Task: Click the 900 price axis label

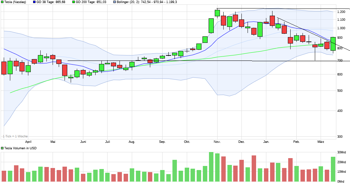Action: pyautogui.click(x=340, y=38)
